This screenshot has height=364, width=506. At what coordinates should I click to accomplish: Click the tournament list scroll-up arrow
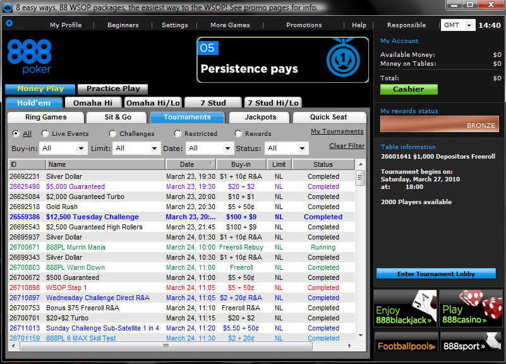point(361,164)
